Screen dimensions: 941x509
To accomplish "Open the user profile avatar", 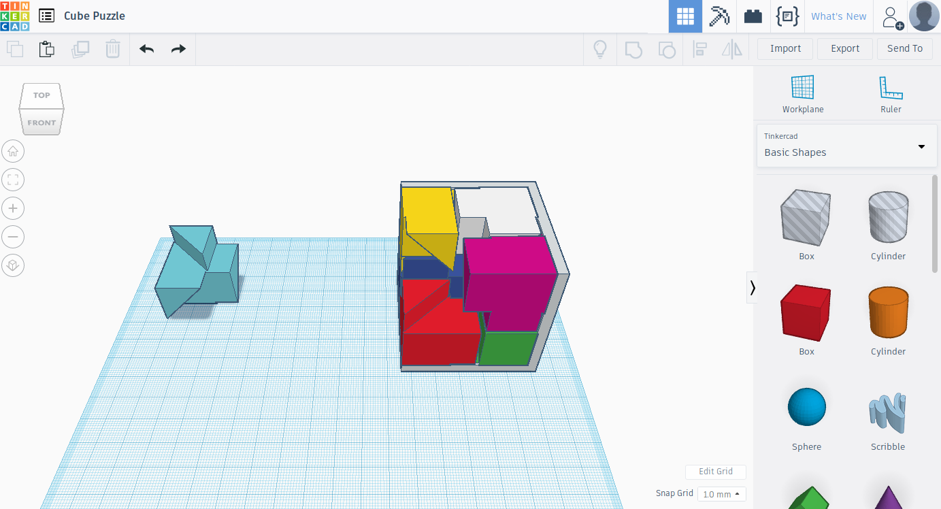I will (925, 16).
